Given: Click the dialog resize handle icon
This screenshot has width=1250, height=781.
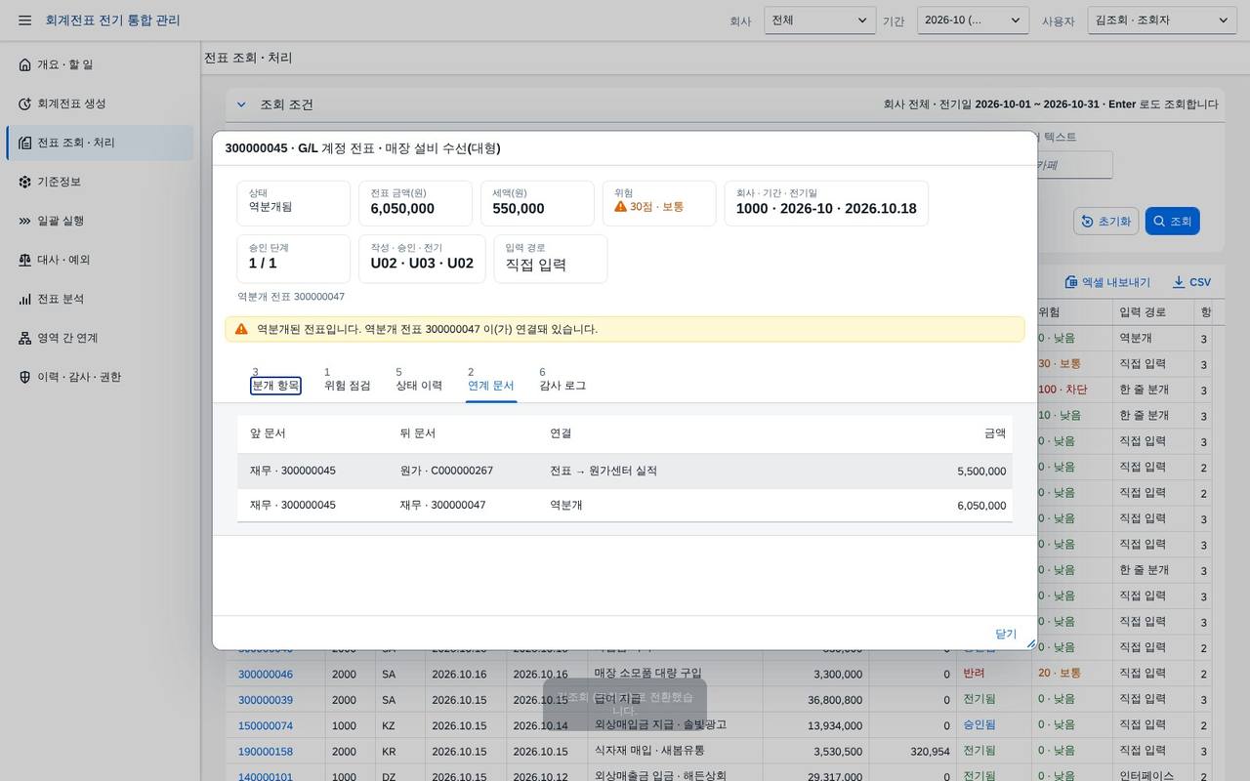Looking at the screenshot, I should coord(1030,643).
